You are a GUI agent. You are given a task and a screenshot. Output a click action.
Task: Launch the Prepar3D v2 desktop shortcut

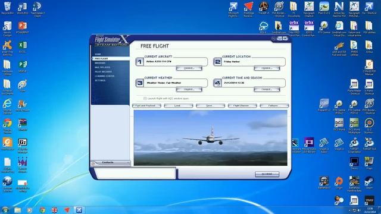coord(324,104)
